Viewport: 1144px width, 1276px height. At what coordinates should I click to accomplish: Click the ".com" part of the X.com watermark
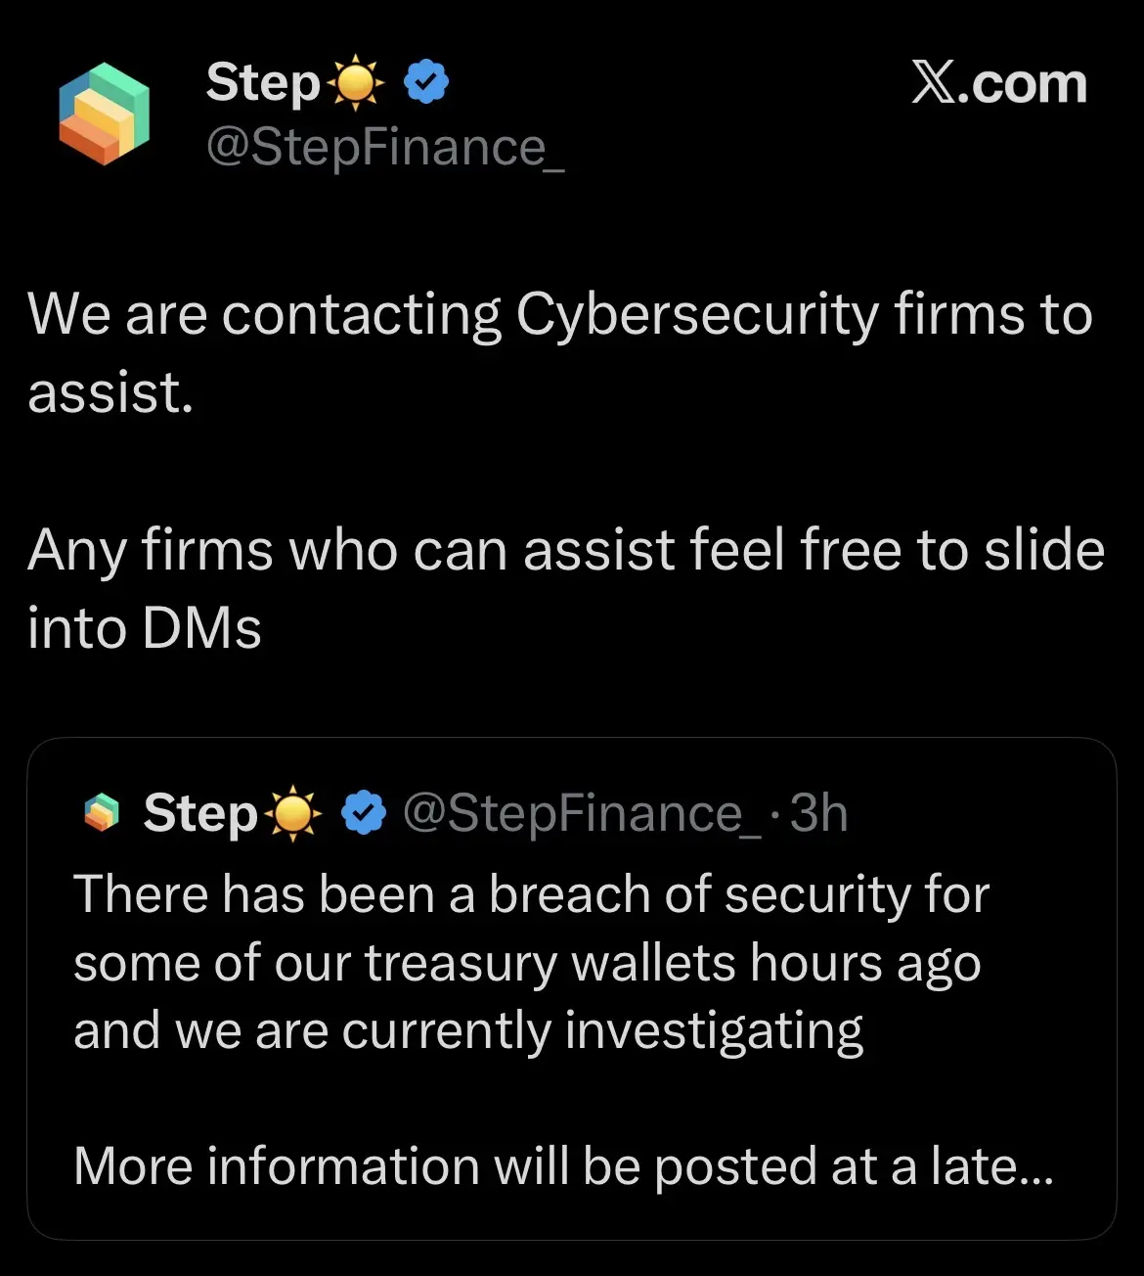[1024, 84]
